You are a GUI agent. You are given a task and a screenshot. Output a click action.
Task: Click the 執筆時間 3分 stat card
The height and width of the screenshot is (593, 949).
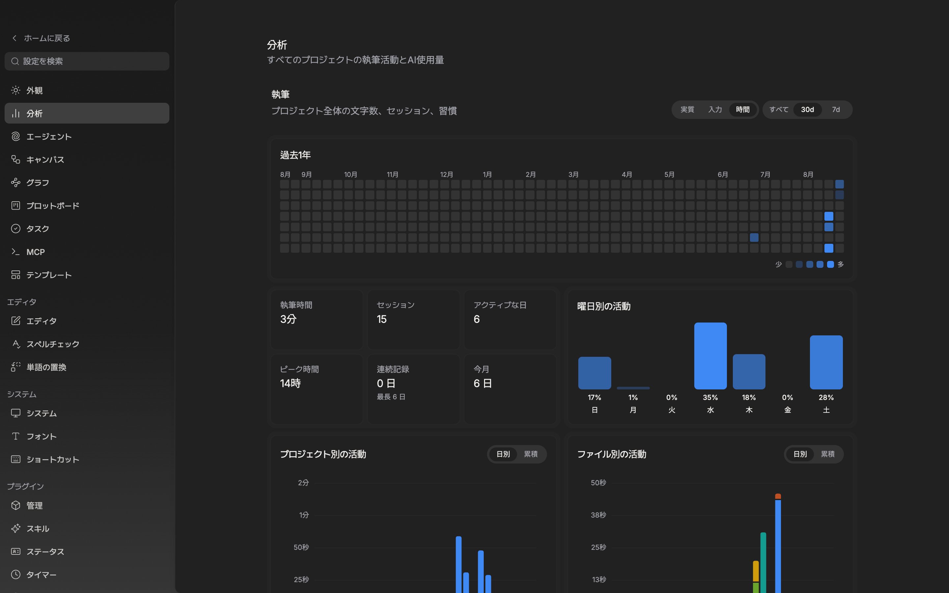[x=316, y=320]
